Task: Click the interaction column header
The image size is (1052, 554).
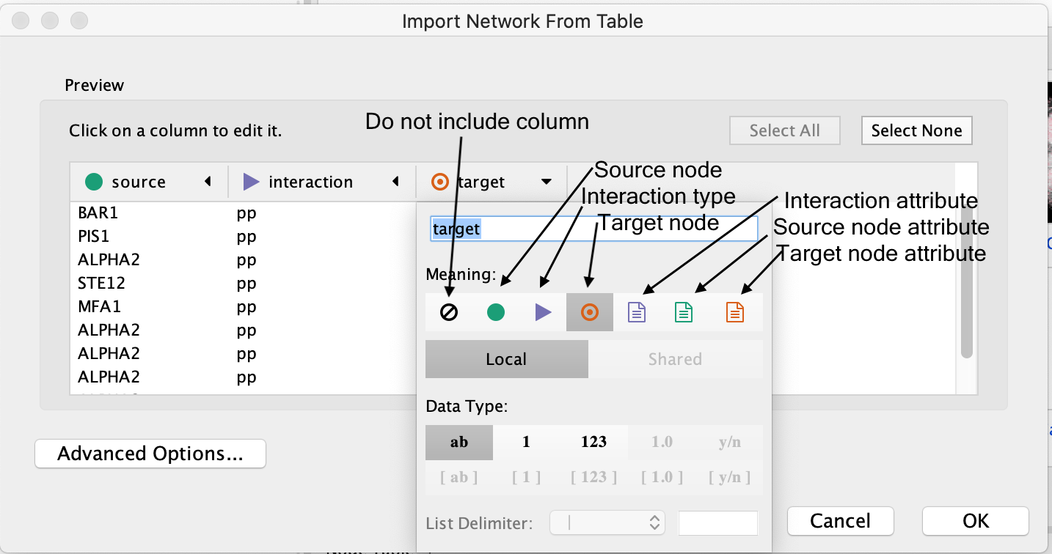Action: pyautogui.click(x=310, y=182)
